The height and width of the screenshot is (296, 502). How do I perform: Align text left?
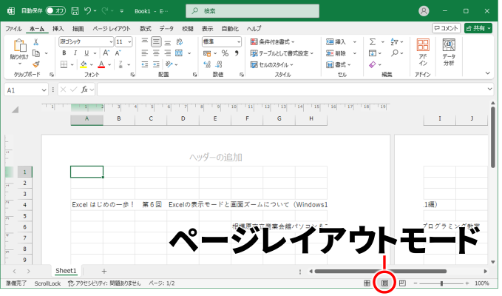(x=145, y=53)
